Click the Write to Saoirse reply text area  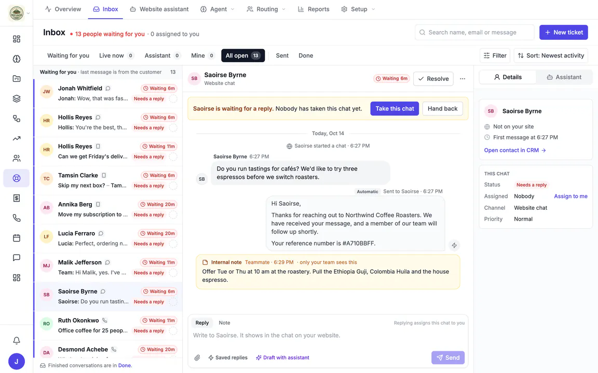tap(328, 336)
